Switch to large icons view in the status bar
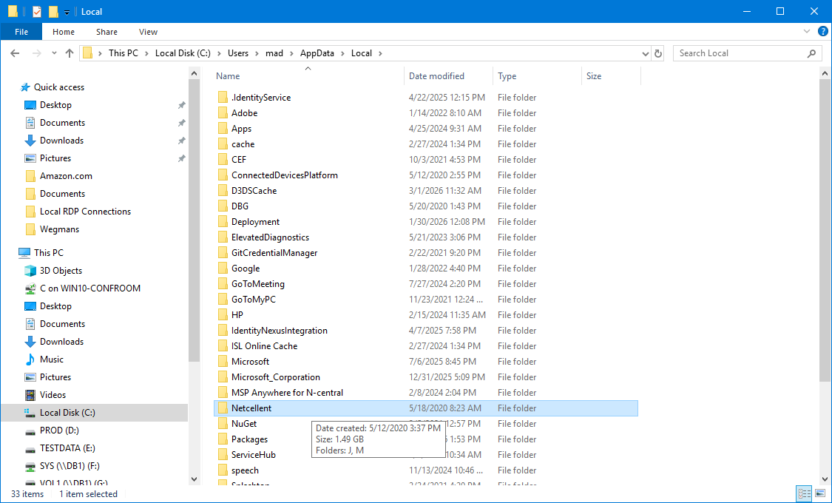The width and height of the screenshot is (832, 503). (819, 493)
